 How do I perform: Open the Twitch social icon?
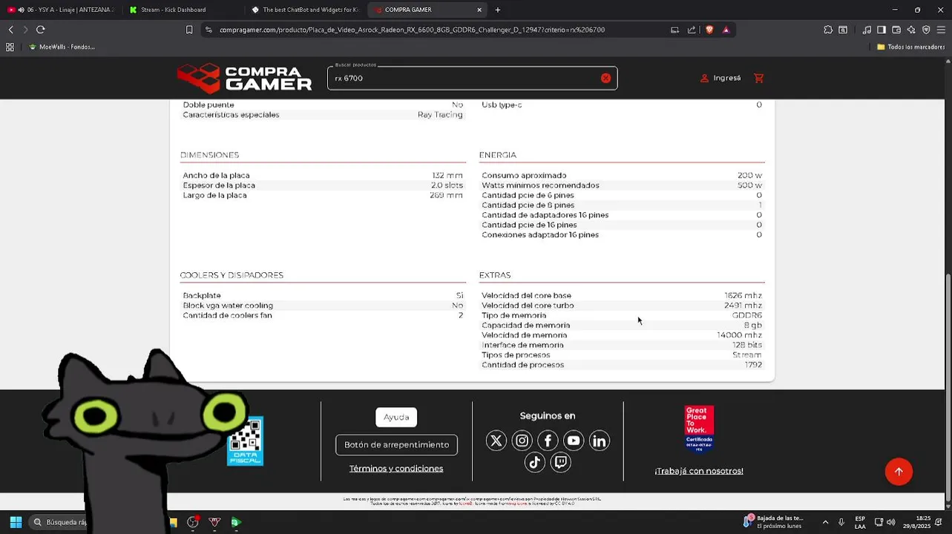pos(560,463)
